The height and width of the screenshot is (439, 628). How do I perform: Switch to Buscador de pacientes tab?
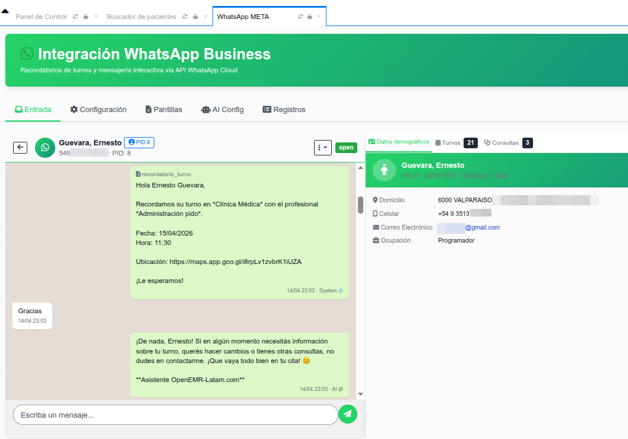tap(141, 17)
